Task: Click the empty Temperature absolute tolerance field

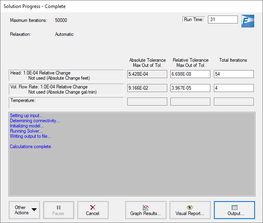Action: [147, 102]
